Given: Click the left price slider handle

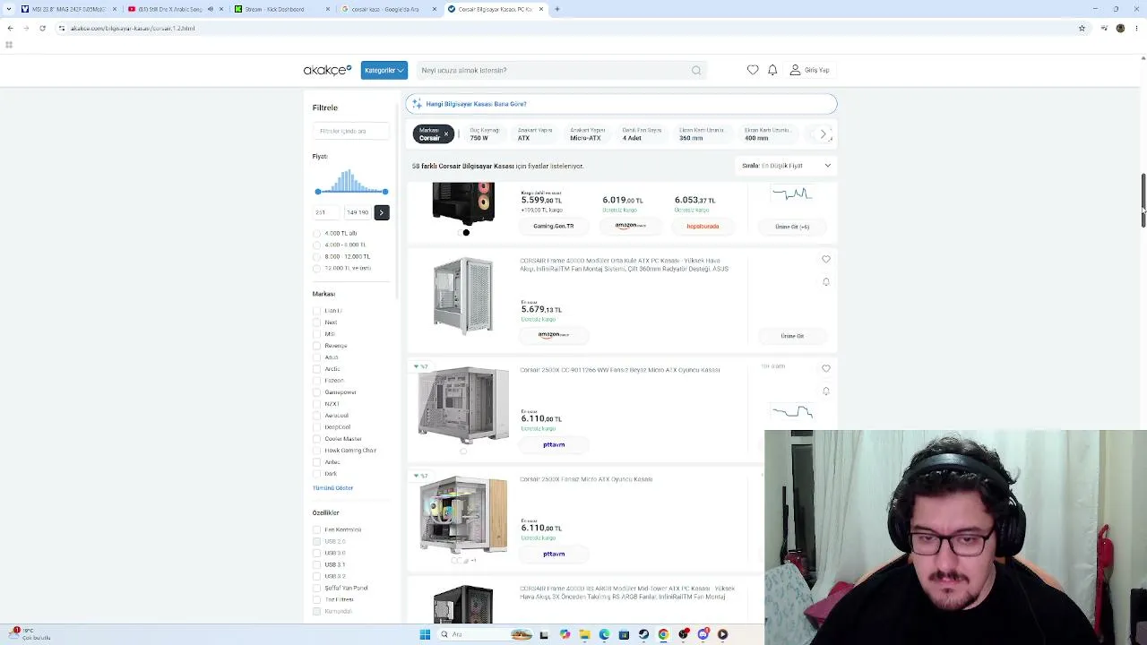Looking at the screenshot, I should coord(317,192).
